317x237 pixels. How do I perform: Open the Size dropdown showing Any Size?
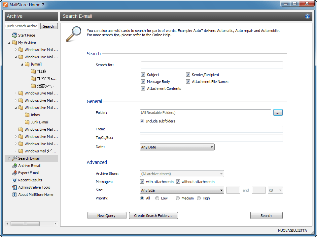[x=182, y=190]
